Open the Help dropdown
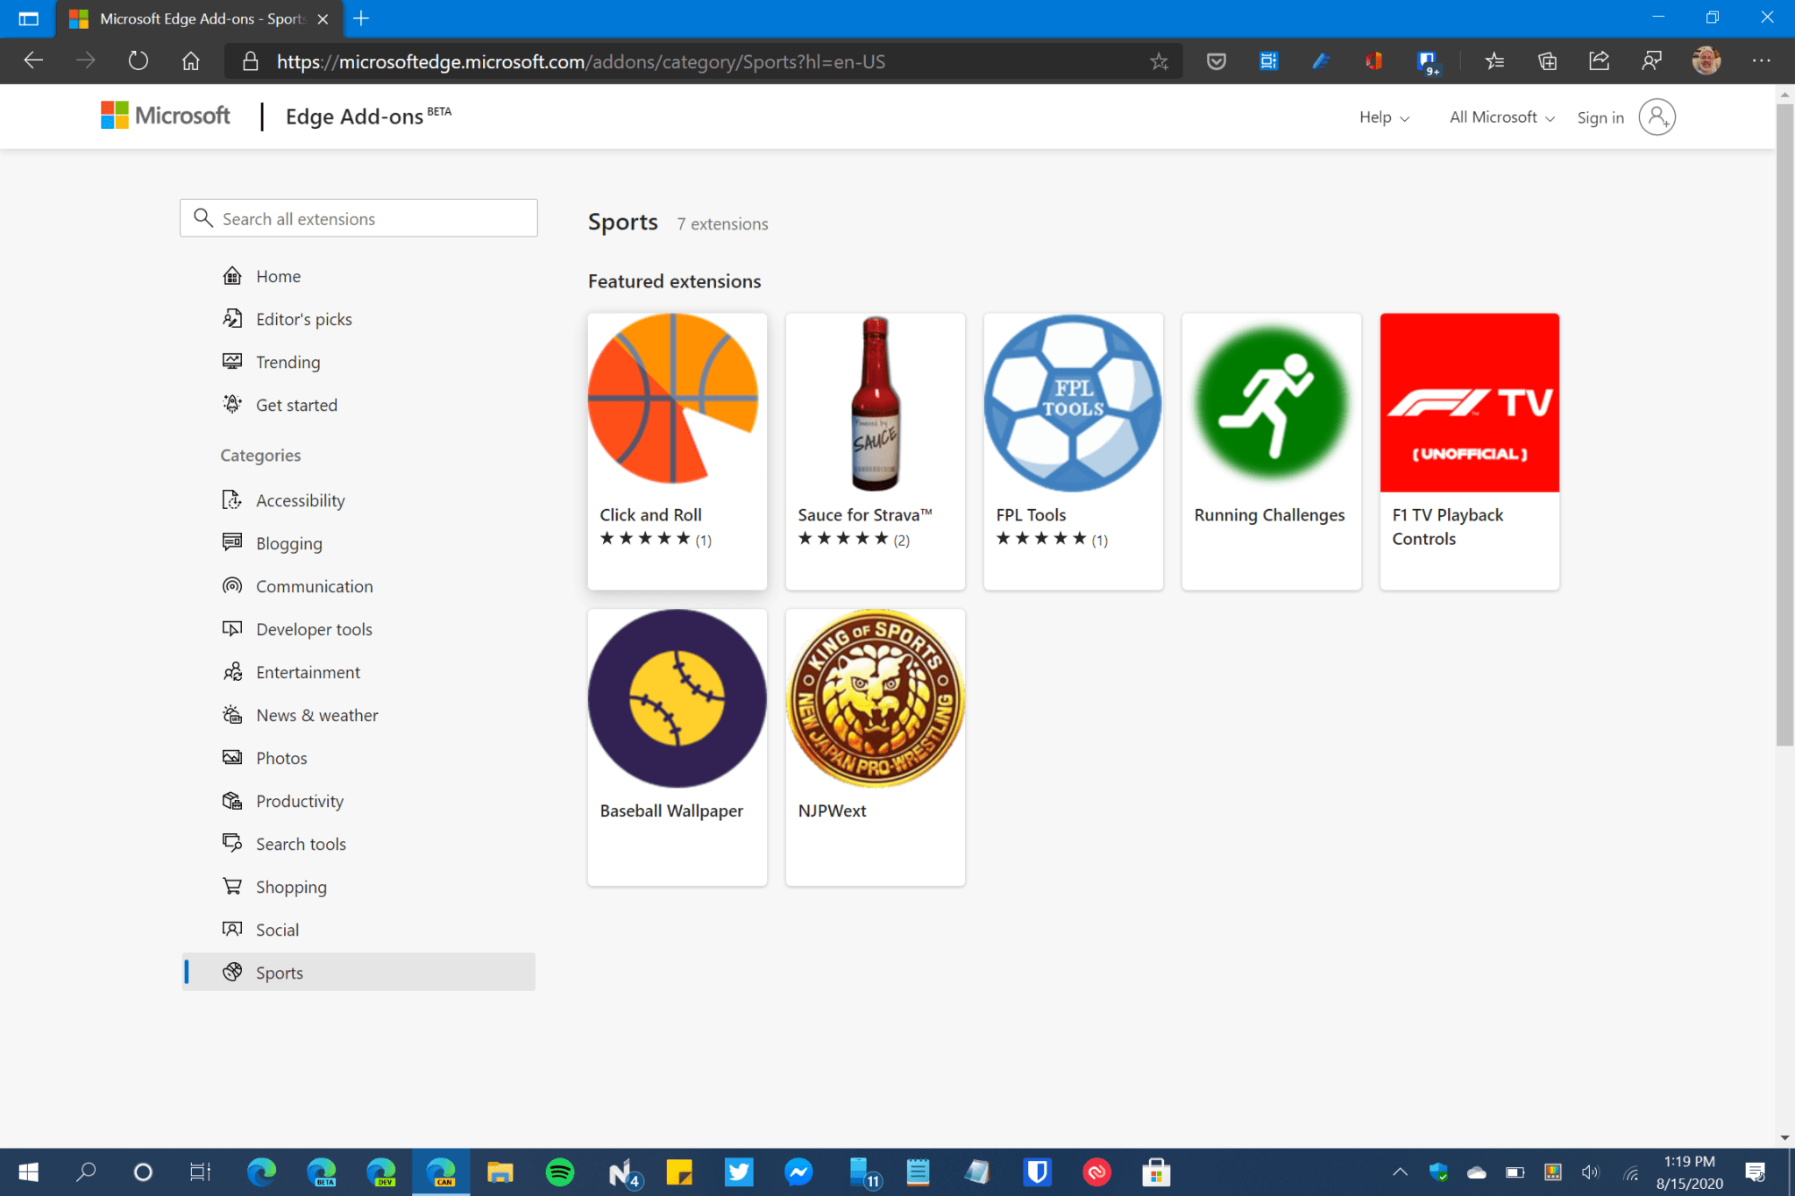This screenshot has width=1795, height=1196. pyautogui.click(x=1382, y=117)
